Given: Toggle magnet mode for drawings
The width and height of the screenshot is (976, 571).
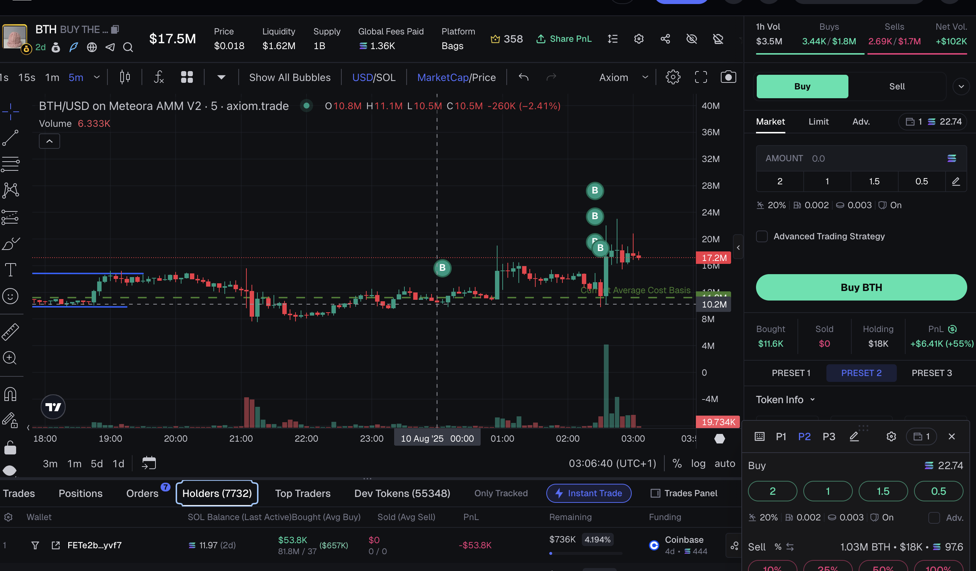Looking at the screenshot, I should 11,394.
